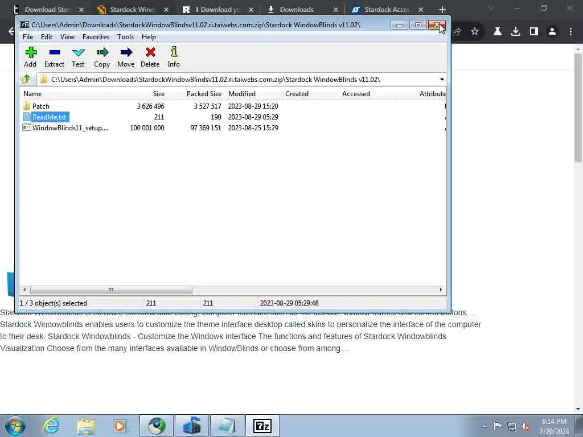Open the File menu
Image resolution: width=583 pixels, height=437 pixels.
tap(28, 37)
